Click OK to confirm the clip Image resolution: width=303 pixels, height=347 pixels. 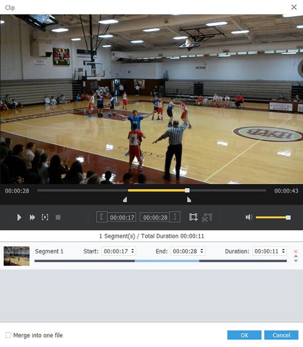point(244,335)
